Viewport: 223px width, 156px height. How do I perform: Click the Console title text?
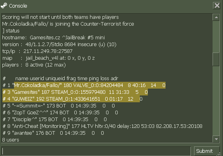(x=18, y=6)
